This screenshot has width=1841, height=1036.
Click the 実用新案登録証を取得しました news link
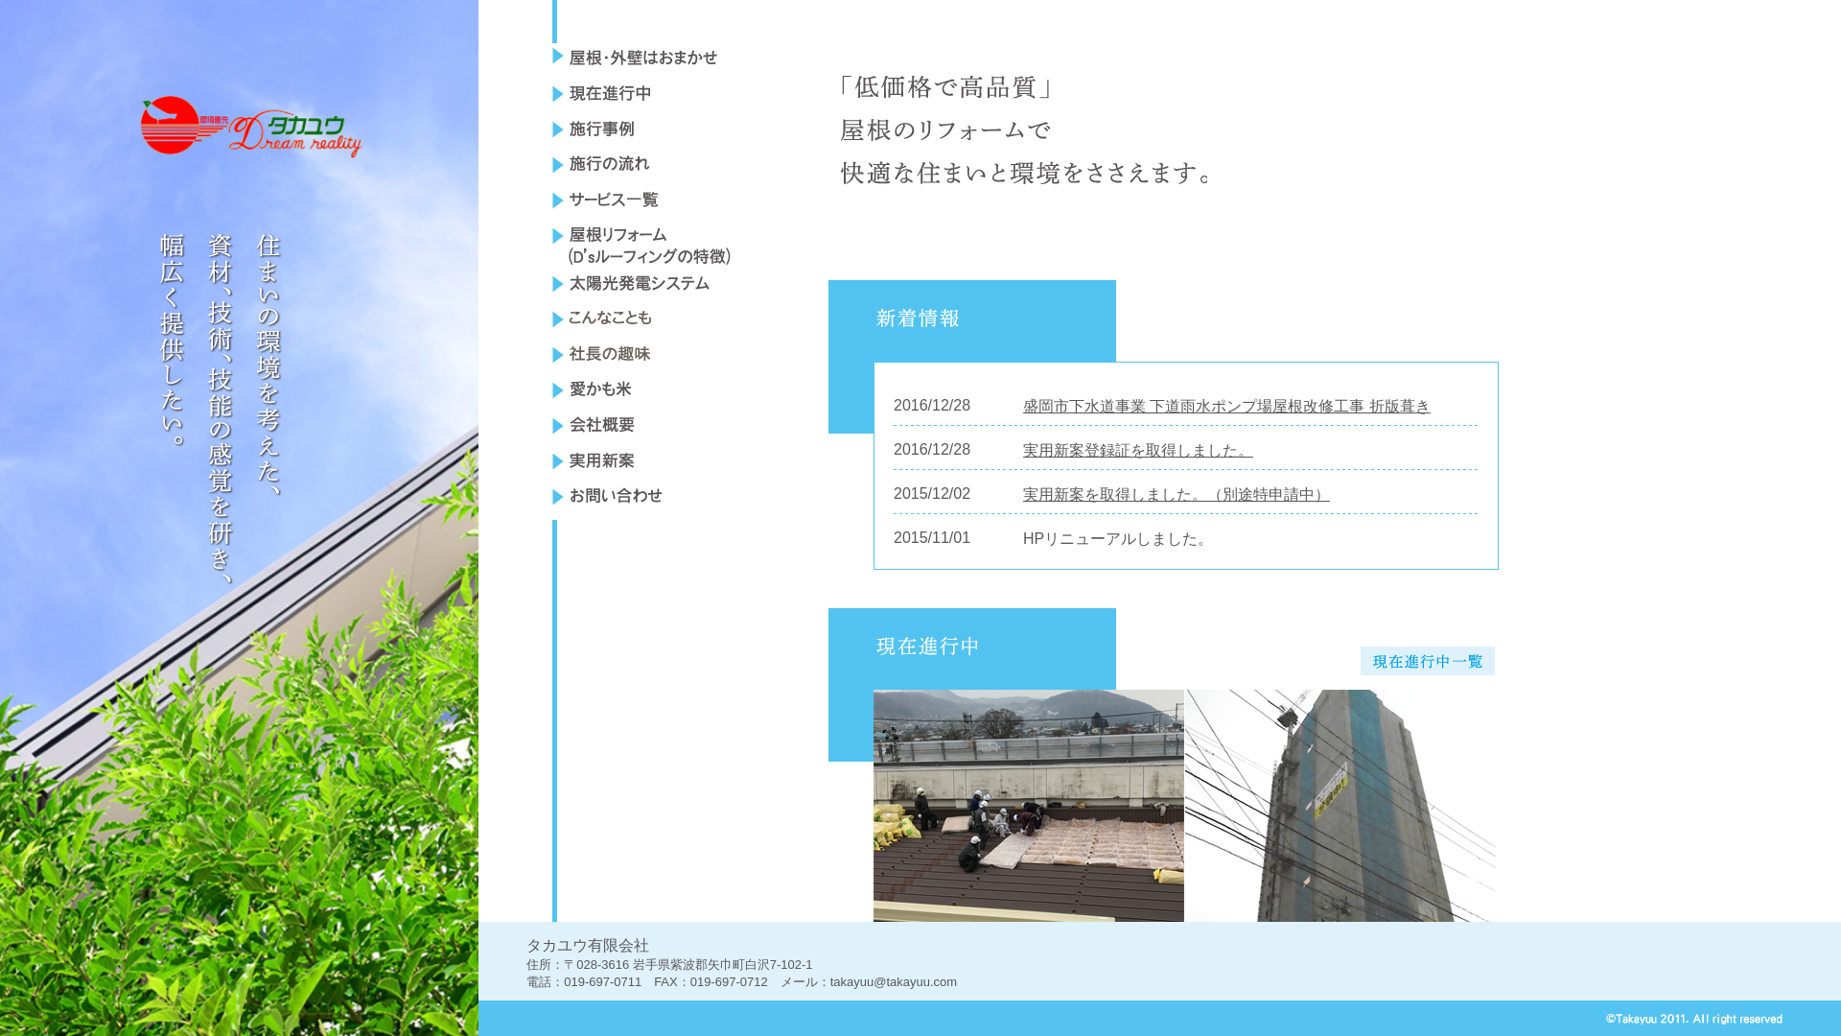[1136, 448]
